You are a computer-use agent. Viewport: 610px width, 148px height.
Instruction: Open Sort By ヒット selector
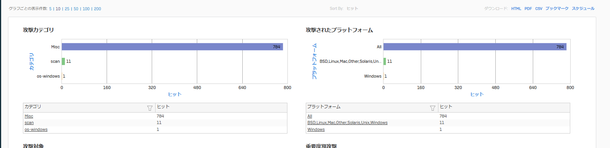coord(352,8)
